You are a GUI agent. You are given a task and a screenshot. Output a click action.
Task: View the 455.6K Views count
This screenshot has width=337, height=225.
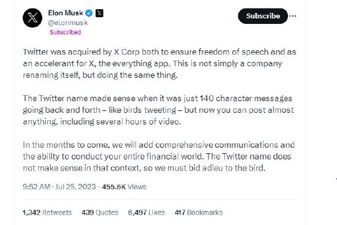124,187
